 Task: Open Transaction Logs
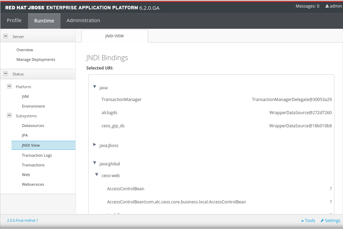coord(37,155)
